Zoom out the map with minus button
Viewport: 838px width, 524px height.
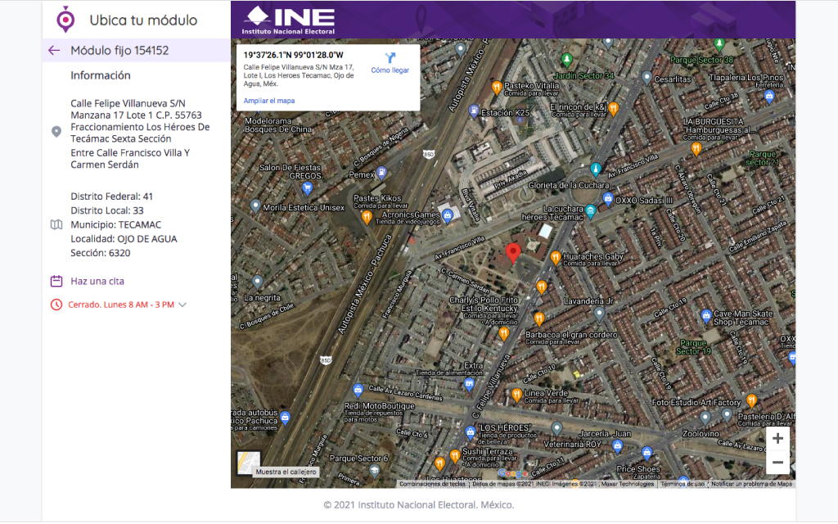click(777, 463)
